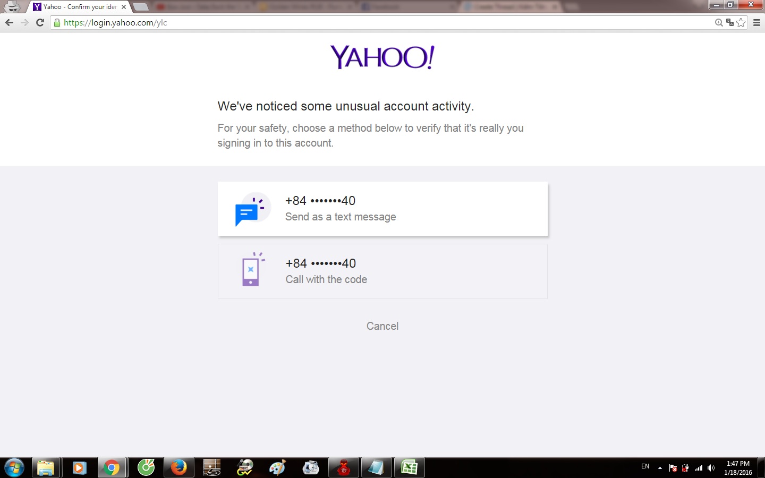
Task: Open the Windows Start menu
Action: [14, 468]
